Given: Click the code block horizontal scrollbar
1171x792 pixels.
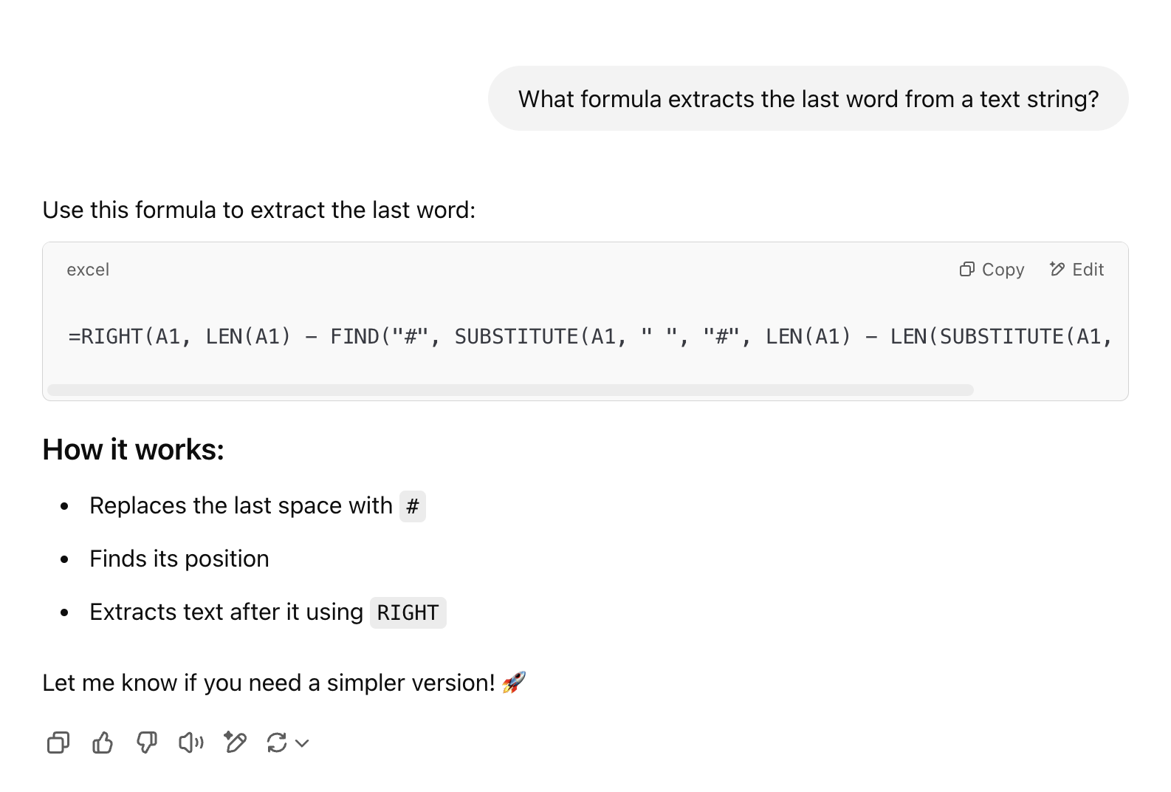Looking at the screenshot, I should (510, 390).
